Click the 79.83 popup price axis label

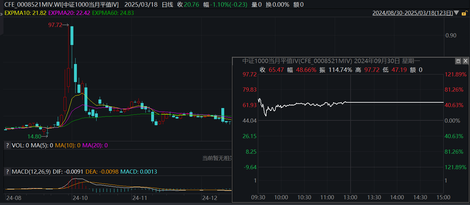pos(249,90)
